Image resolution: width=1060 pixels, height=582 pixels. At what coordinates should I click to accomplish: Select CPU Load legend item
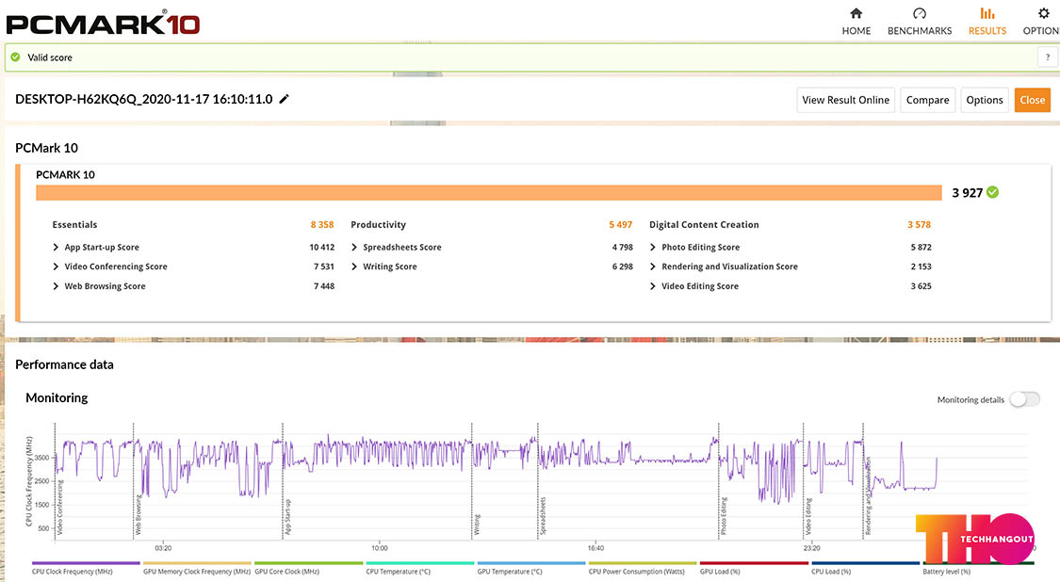(x=865, y=569)
